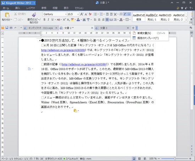Choose 既定のテンプレート(T) menu entry

tap(150, 38)
